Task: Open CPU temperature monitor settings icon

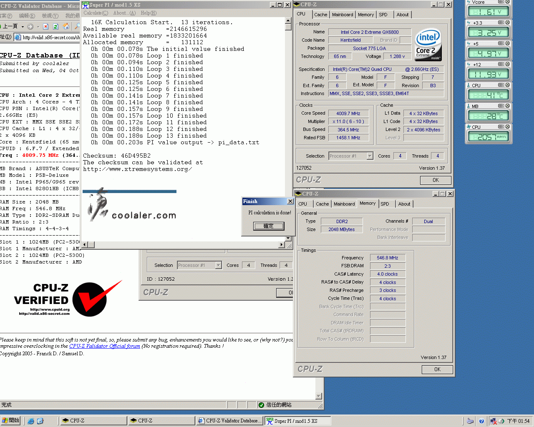Action: tap(501, 85)
